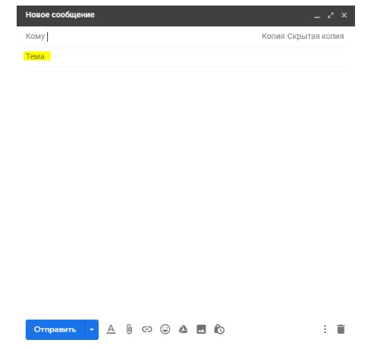Close the new message window
The image size is (371, 349).
click(344, 15)
